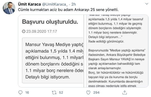This screenshot has height=97, width=151.
Task: Open the tweet text about Ankara
Action: coord(68,10)
